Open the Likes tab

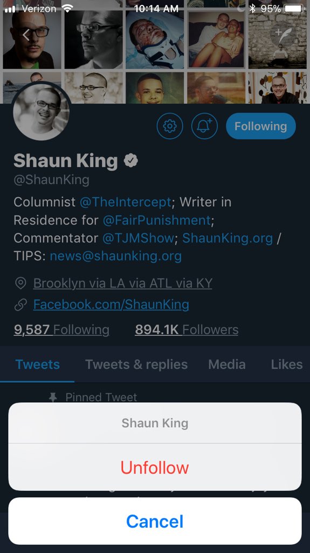point(286,365)
